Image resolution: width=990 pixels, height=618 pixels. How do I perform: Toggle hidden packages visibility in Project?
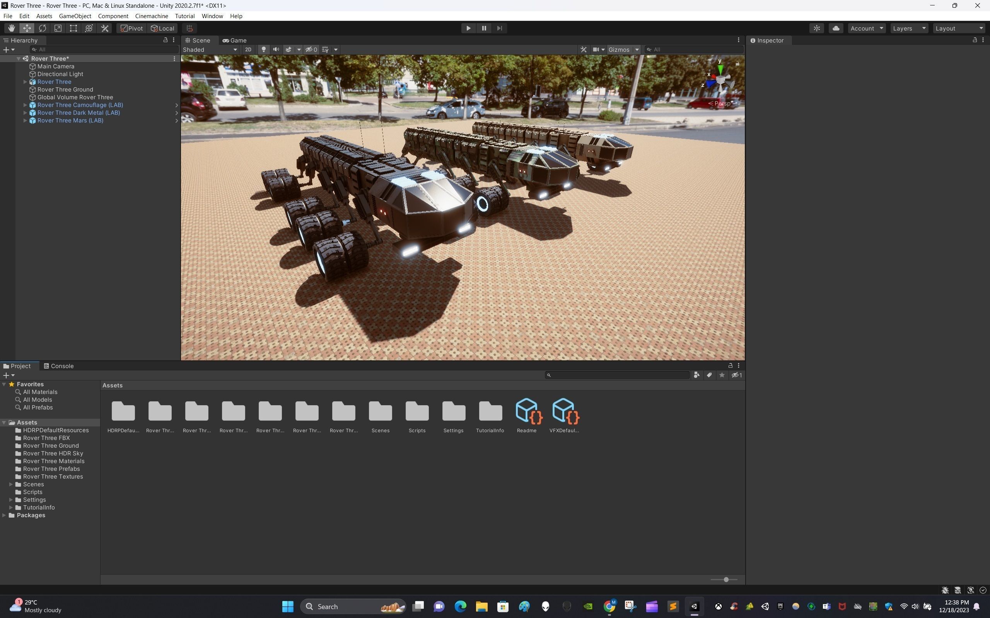tap(737, 375)
